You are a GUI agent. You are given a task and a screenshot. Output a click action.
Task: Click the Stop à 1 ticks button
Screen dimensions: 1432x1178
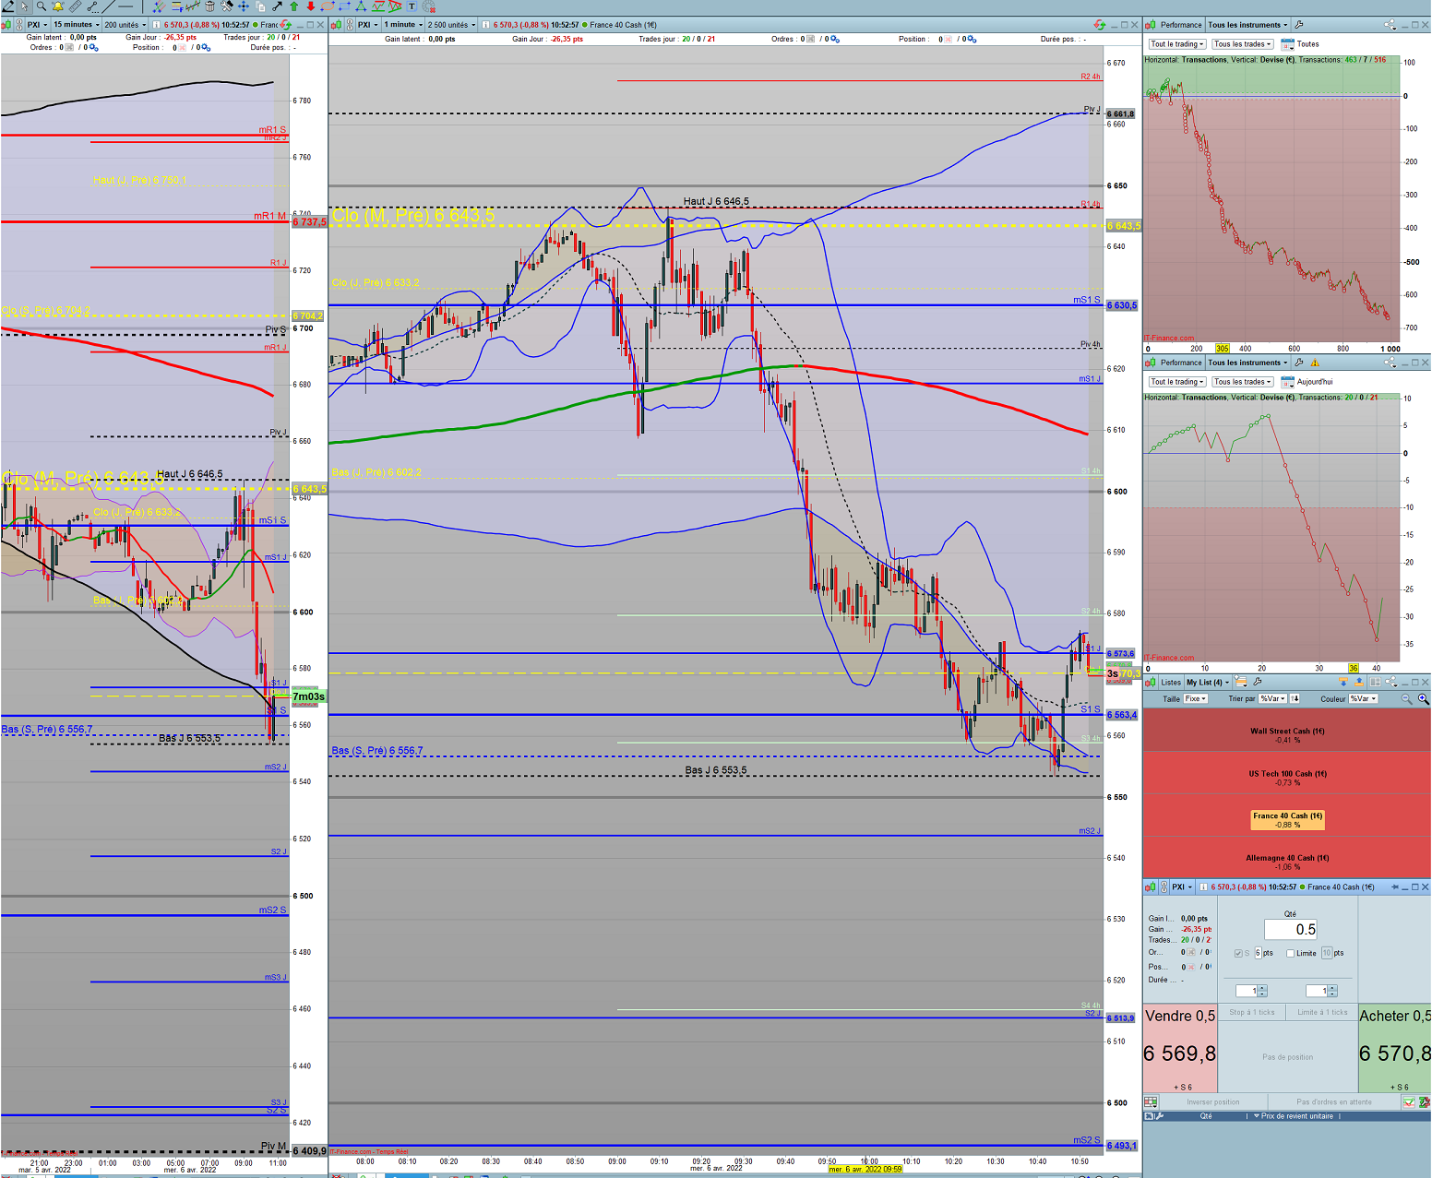point(1252,1012)
